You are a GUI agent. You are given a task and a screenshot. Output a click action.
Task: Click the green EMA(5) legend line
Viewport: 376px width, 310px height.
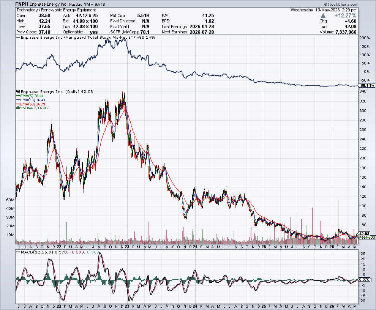[x=18, y=96]
